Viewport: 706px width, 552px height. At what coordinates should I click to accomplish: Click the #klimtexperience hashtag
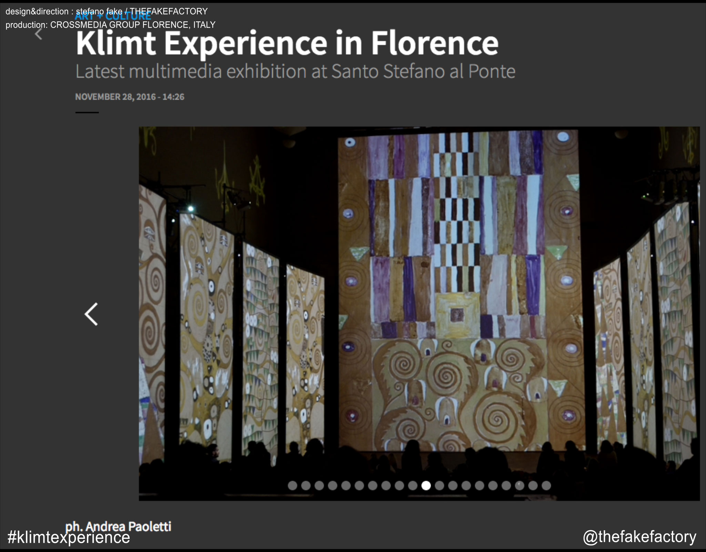tap(69, 538)
